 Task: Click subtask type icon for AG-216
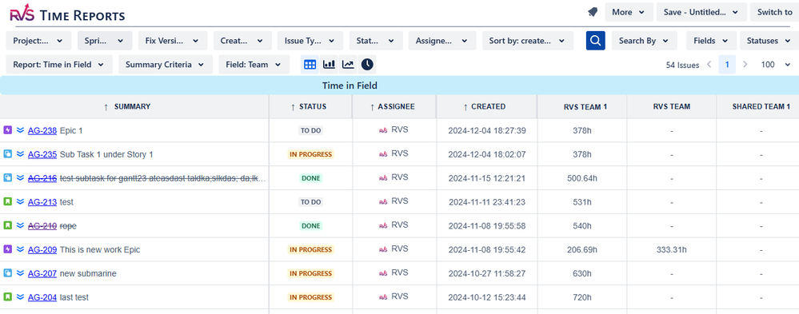[8, 178]
